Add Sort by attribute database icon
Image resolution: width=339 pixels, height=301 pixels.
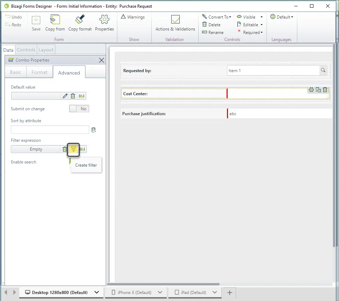pos(94,130)
